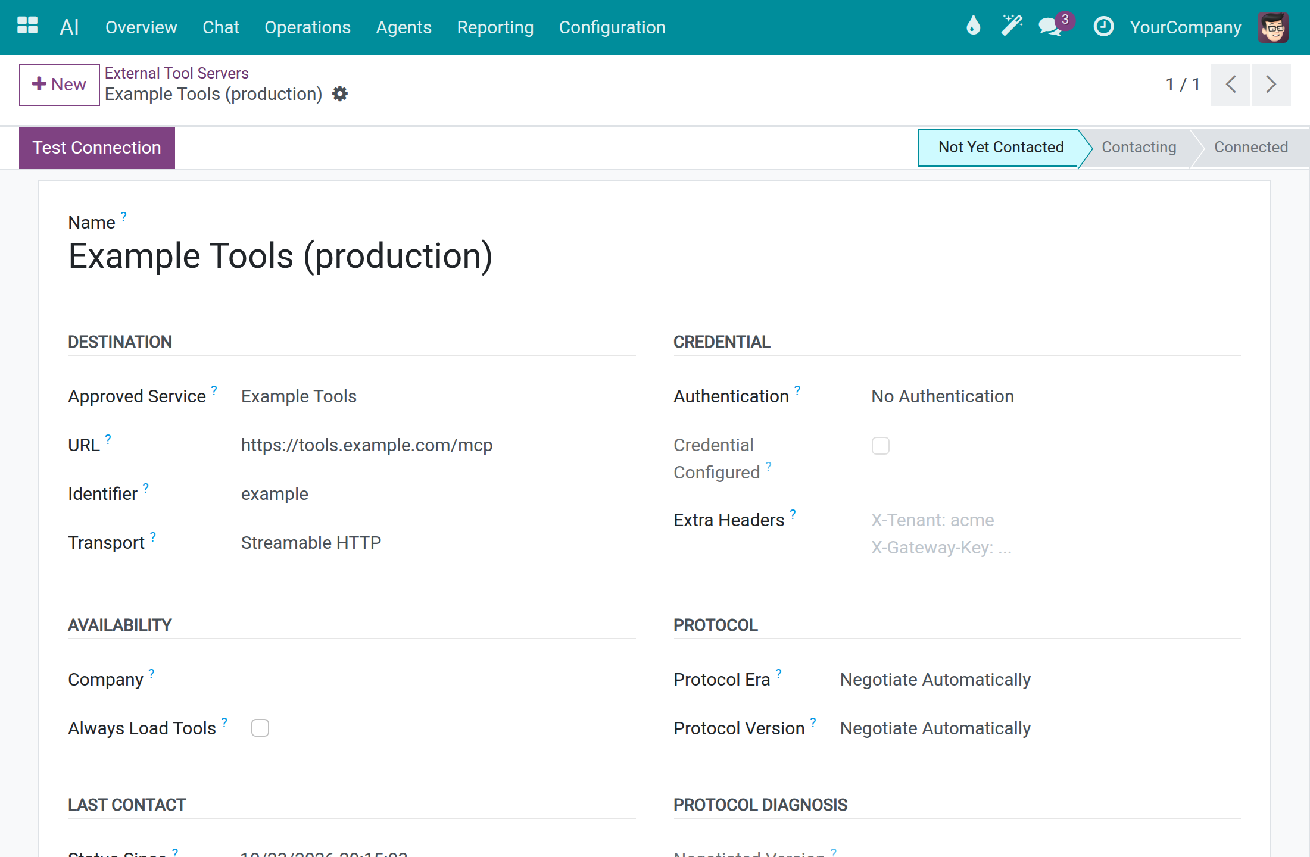The height and width of the screenshot is (857, 1310).
Task: Open the Approved Service dropdown
Action: pyautogui.click(x=438, y=396)
